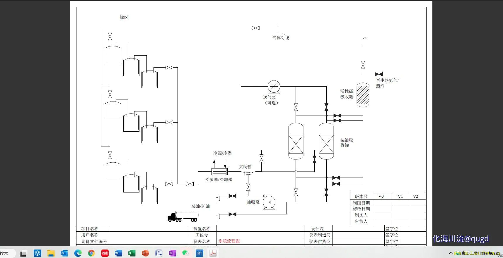Click the 装油/卸油 label
This screenshot has width=503, height=258.
click(x=201, y=206)
